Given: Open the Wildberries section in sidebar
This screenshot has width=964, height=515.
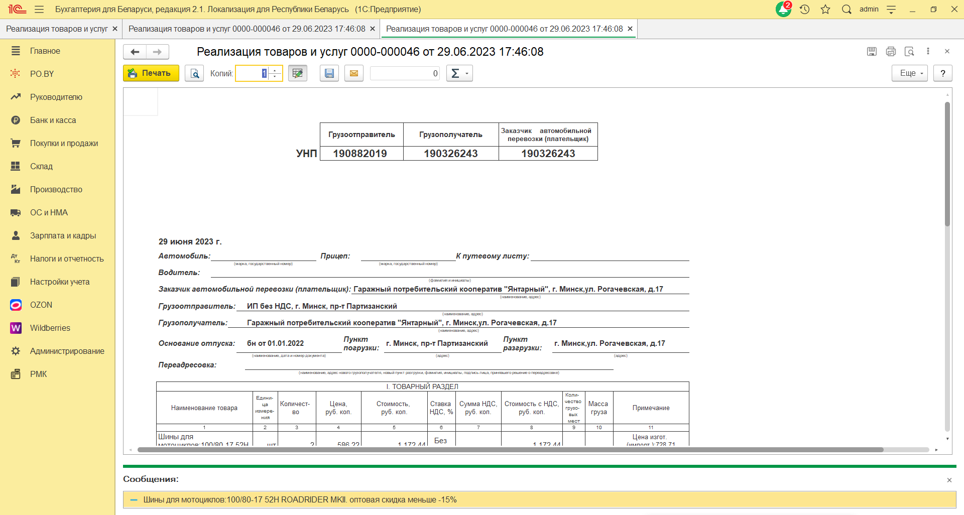Looking at the screenshot, I should pos(50,328).
